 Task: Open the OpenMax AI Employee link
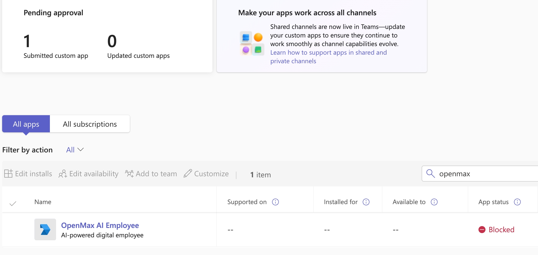(x=100, y=225)
